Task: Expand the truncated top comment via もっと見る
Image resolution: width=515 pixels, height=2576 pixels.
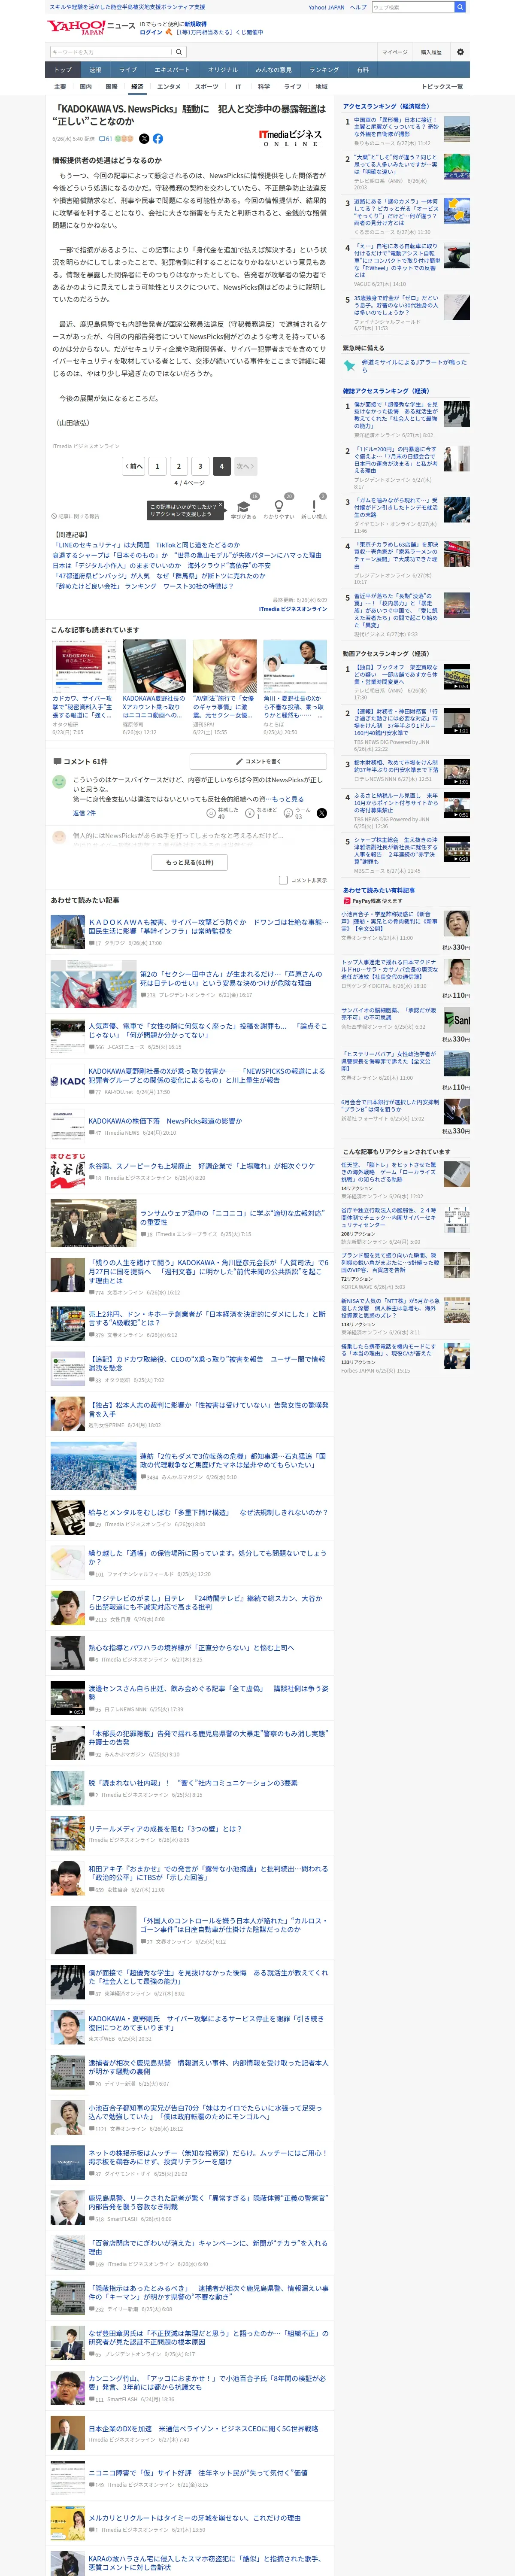Action: (287, 799)
